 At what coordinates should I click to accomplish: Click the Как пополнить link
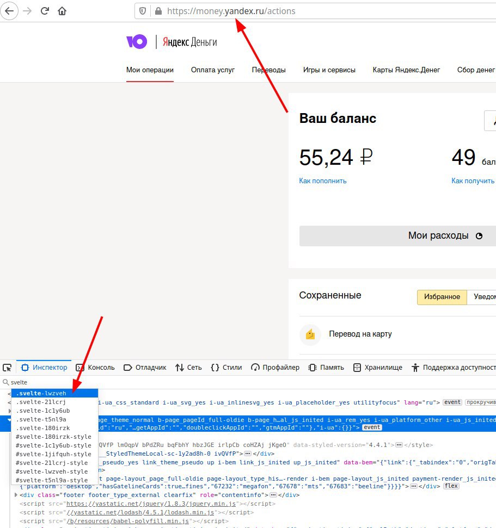[x=323, y=181]
